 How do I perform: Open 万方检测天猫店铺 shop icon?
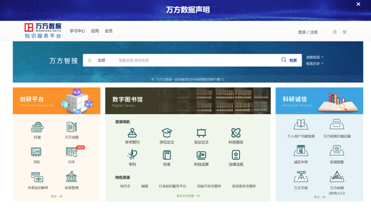pos(337,124)
